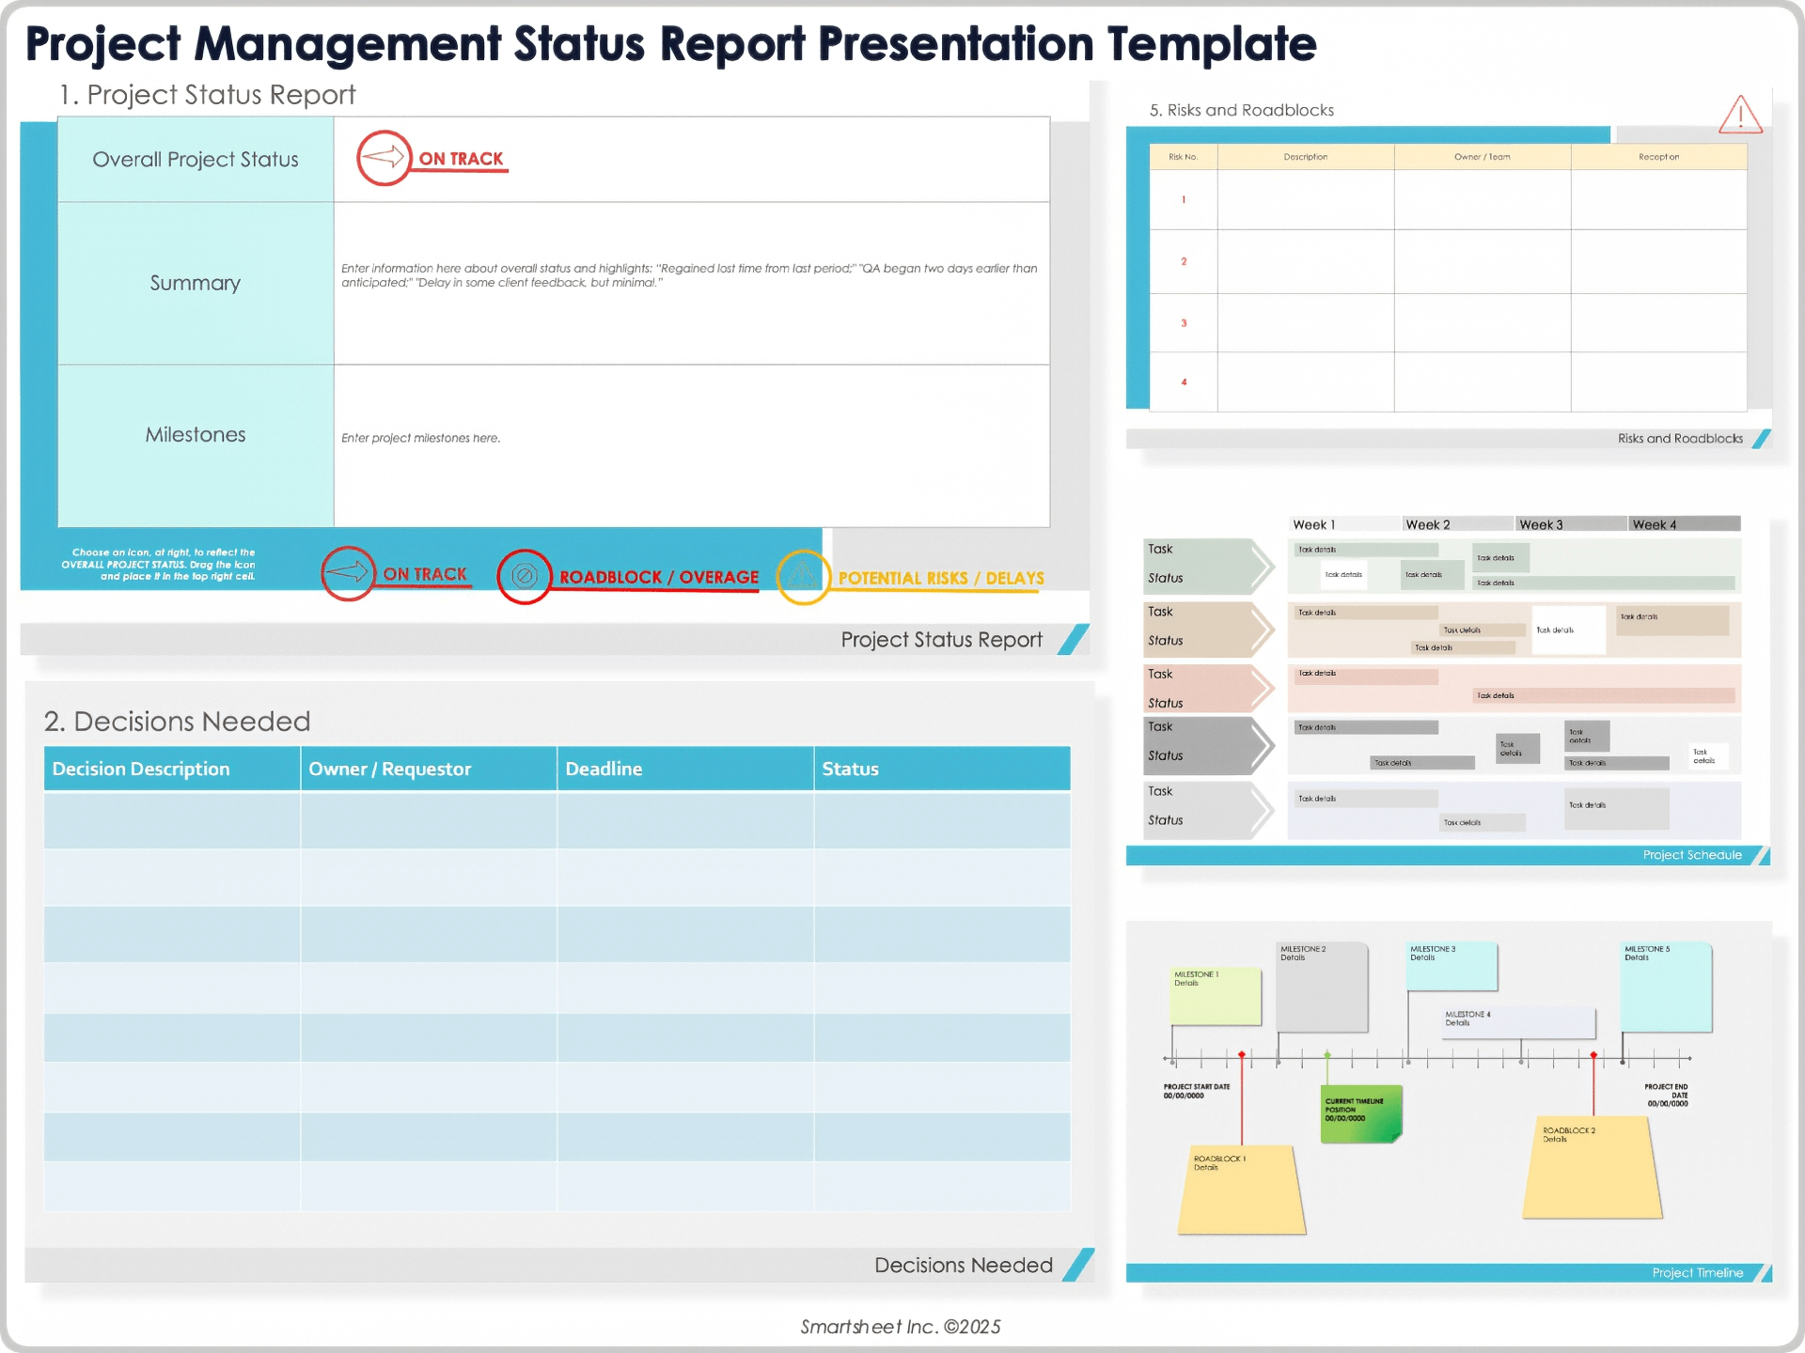This screenshot has width=1805, height=1353.
Task: Select the green Current Timeline Position marker
Action: (1358, 1113)
